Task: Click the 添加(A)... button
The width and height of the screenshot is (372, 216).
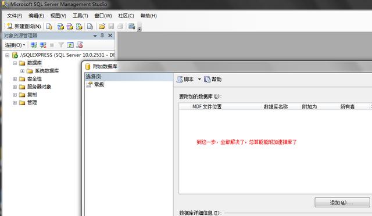Action: coord(342,203)
